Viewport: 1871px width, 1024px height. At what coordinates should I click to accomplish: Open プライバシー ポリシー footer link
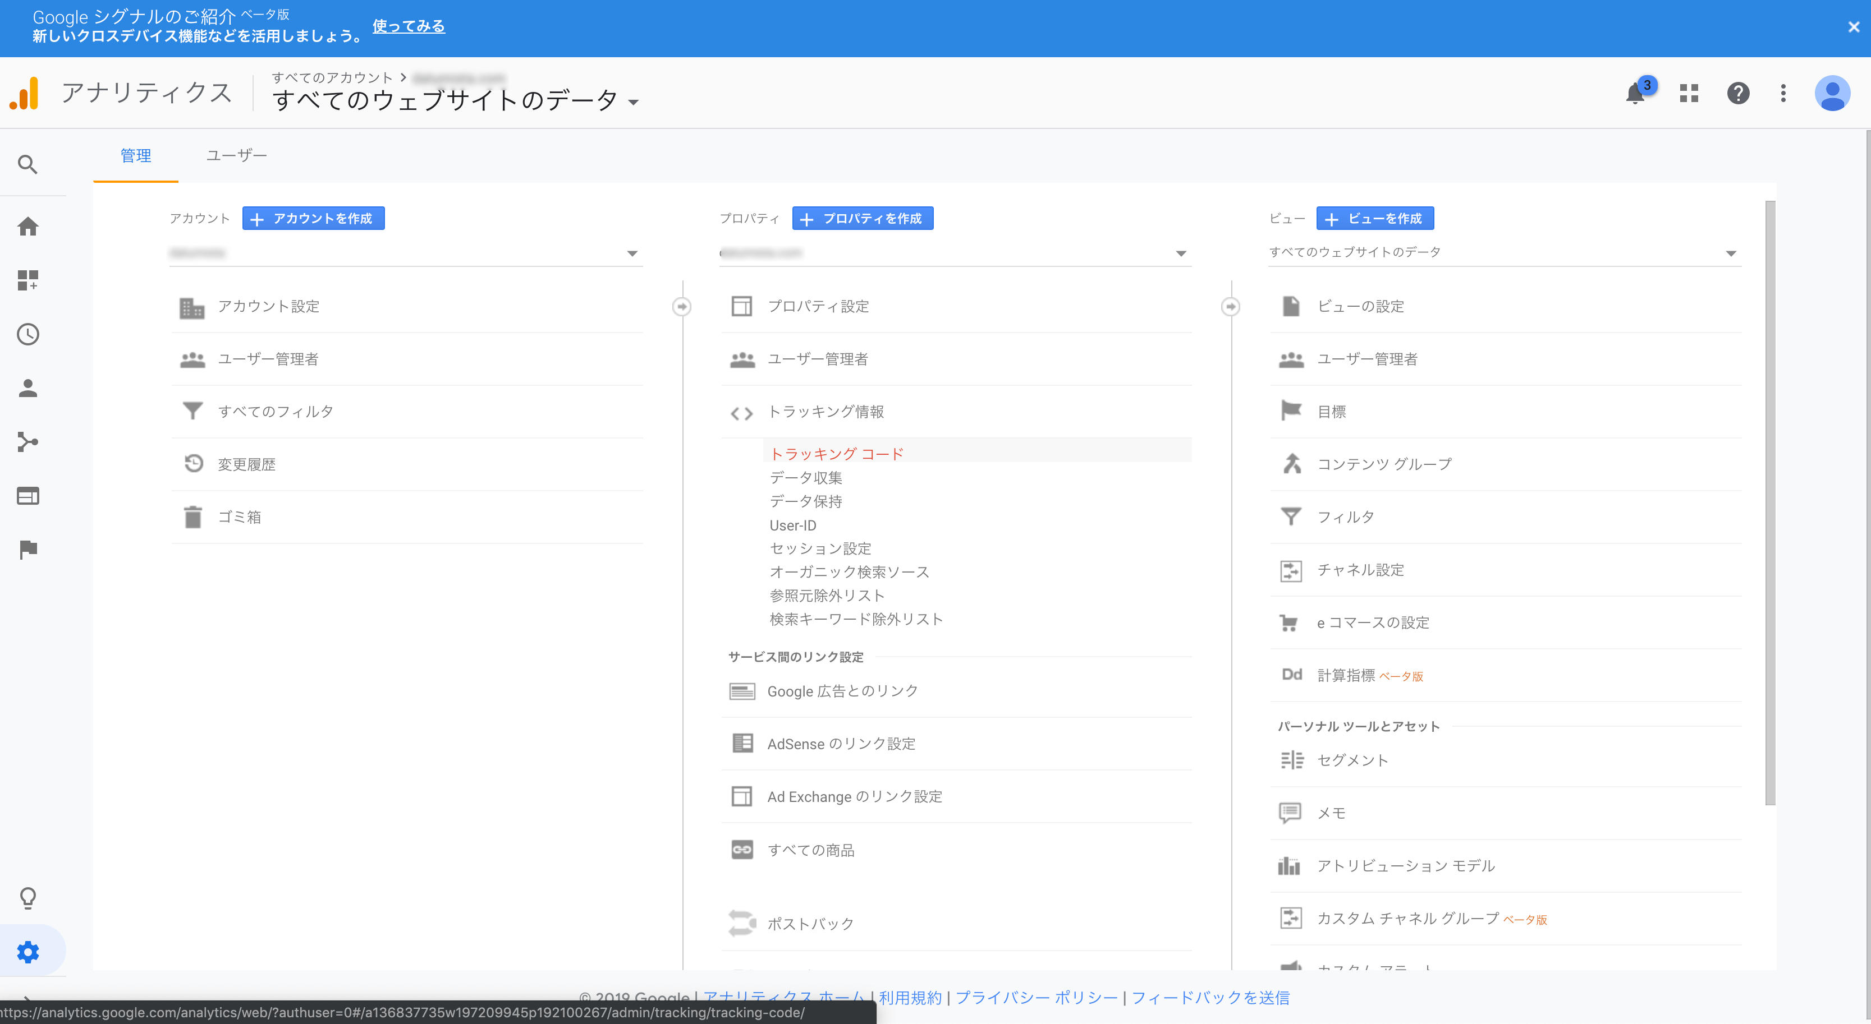[x=1037, y=997]
